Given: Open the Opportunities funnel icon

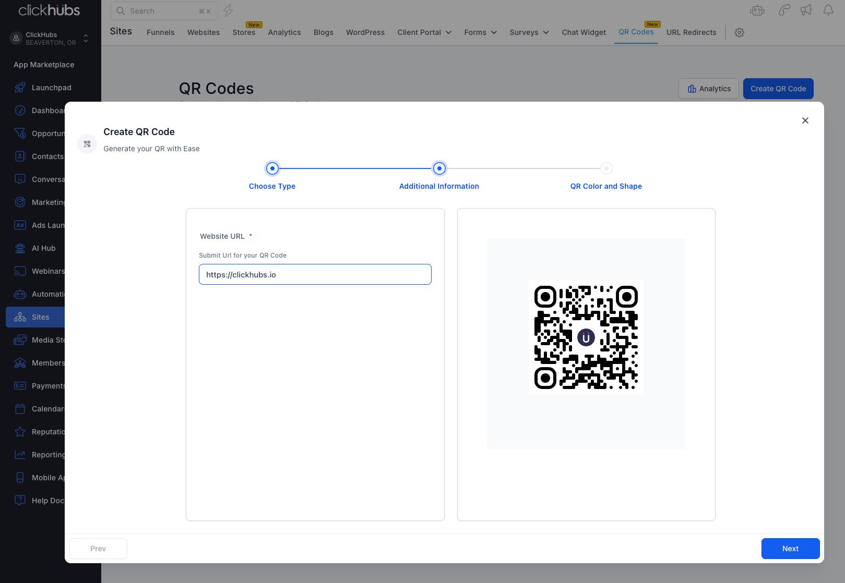Looking at the screenshot, I should [20, 133].
